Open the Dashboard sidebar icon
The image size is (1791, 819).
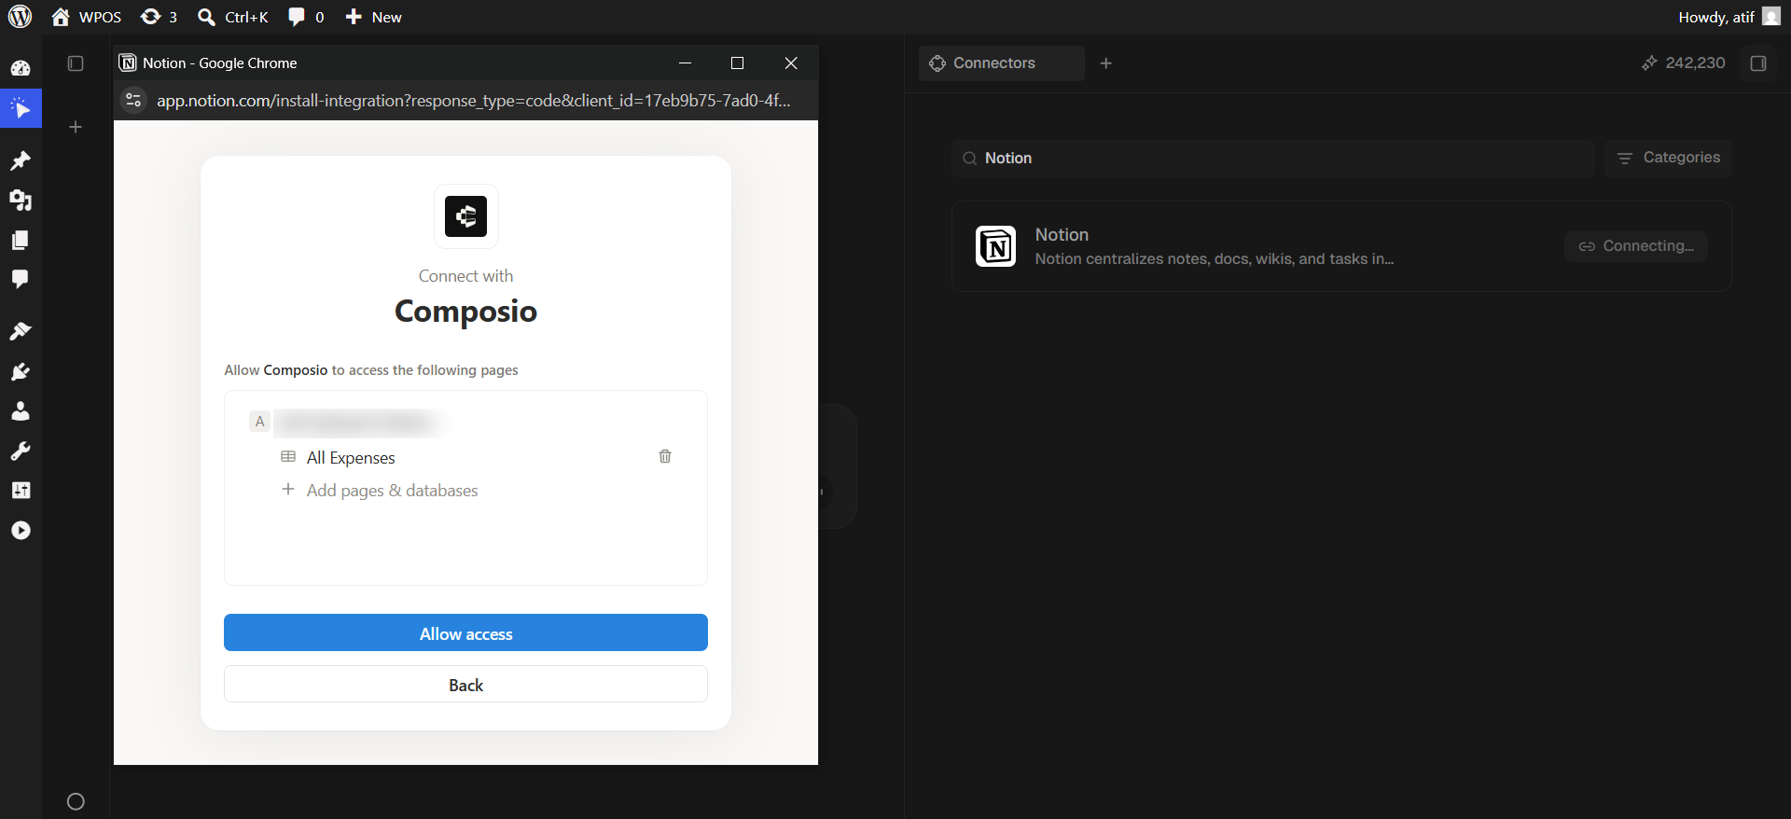[x=21, y=68]
